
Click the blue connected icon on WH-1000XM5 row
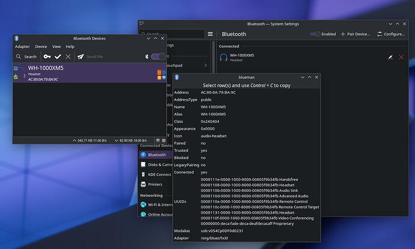[x=16, y=68]
